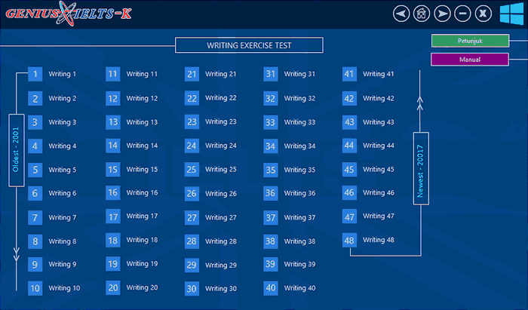Image resolution: width=528 pixels, height=310 pixels.
Task: Click the Genius IELTS-K logo
Action: click(57, 13)
